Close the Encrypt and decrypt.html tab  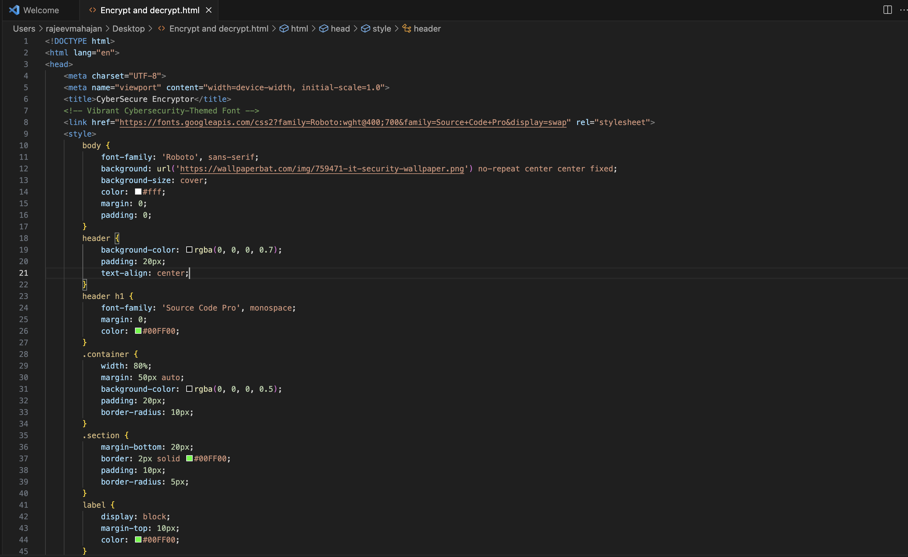(208, 10)
